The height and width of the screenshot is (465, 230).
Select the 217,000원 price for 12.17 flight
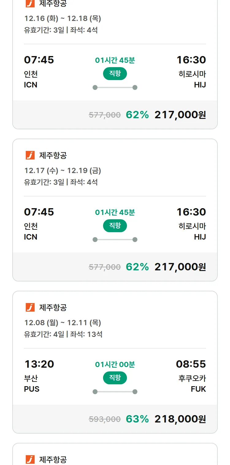tap(180, 267)
